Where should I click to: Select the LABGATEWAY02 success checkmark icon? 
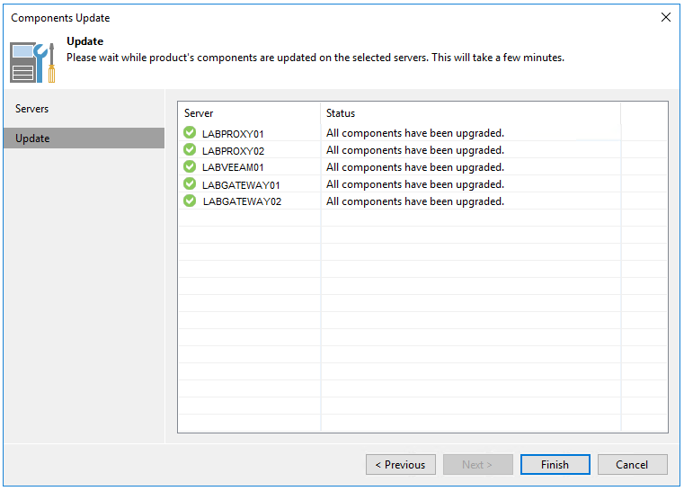tap(190, 201)
